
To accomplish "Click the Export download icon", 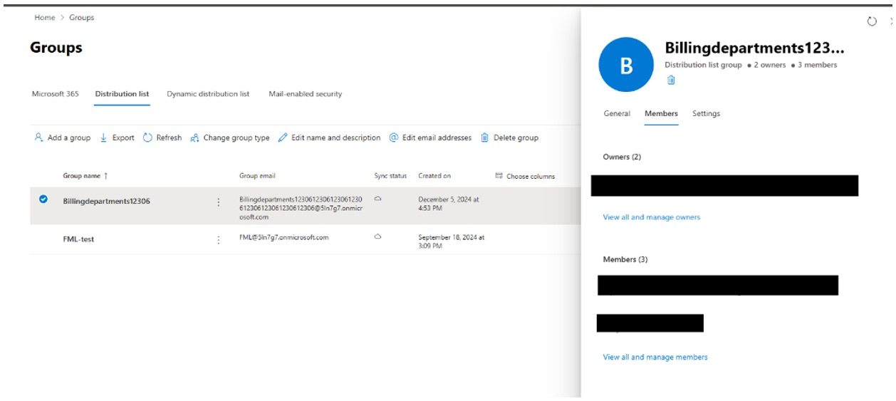I will pyautogui.click(x=104, y=138).
